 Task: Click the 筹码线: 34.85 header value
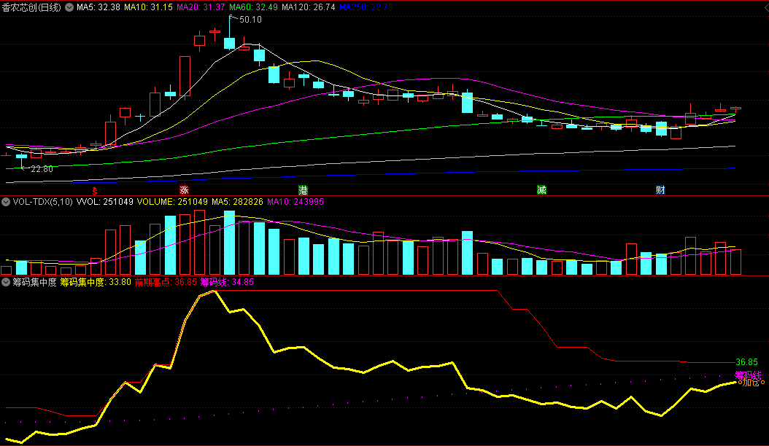tap(227, 282)
